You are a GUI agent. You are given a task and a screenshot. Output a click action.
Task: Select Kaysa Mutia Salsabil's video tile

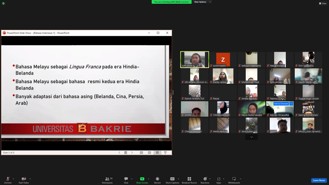[251, 109]
